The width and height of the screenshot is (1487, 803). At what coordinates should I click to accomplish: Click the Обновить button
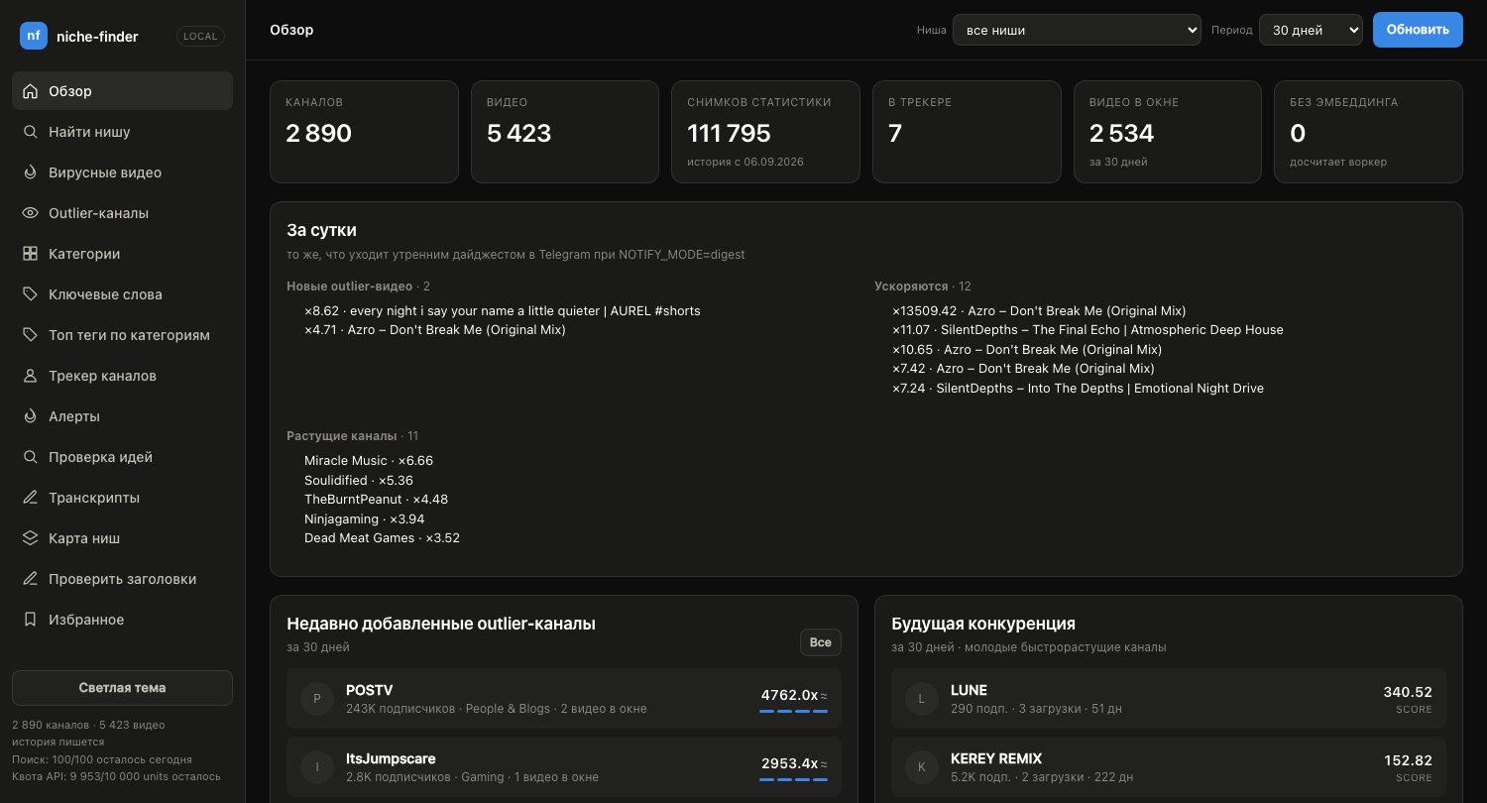coord(1418,30)
